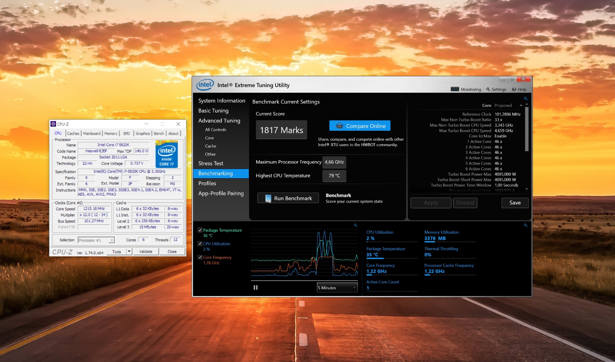The image size is (615, 362).
Task: Click the Intel Core i7 badge in CPU-Z
Action: point(167,155)
